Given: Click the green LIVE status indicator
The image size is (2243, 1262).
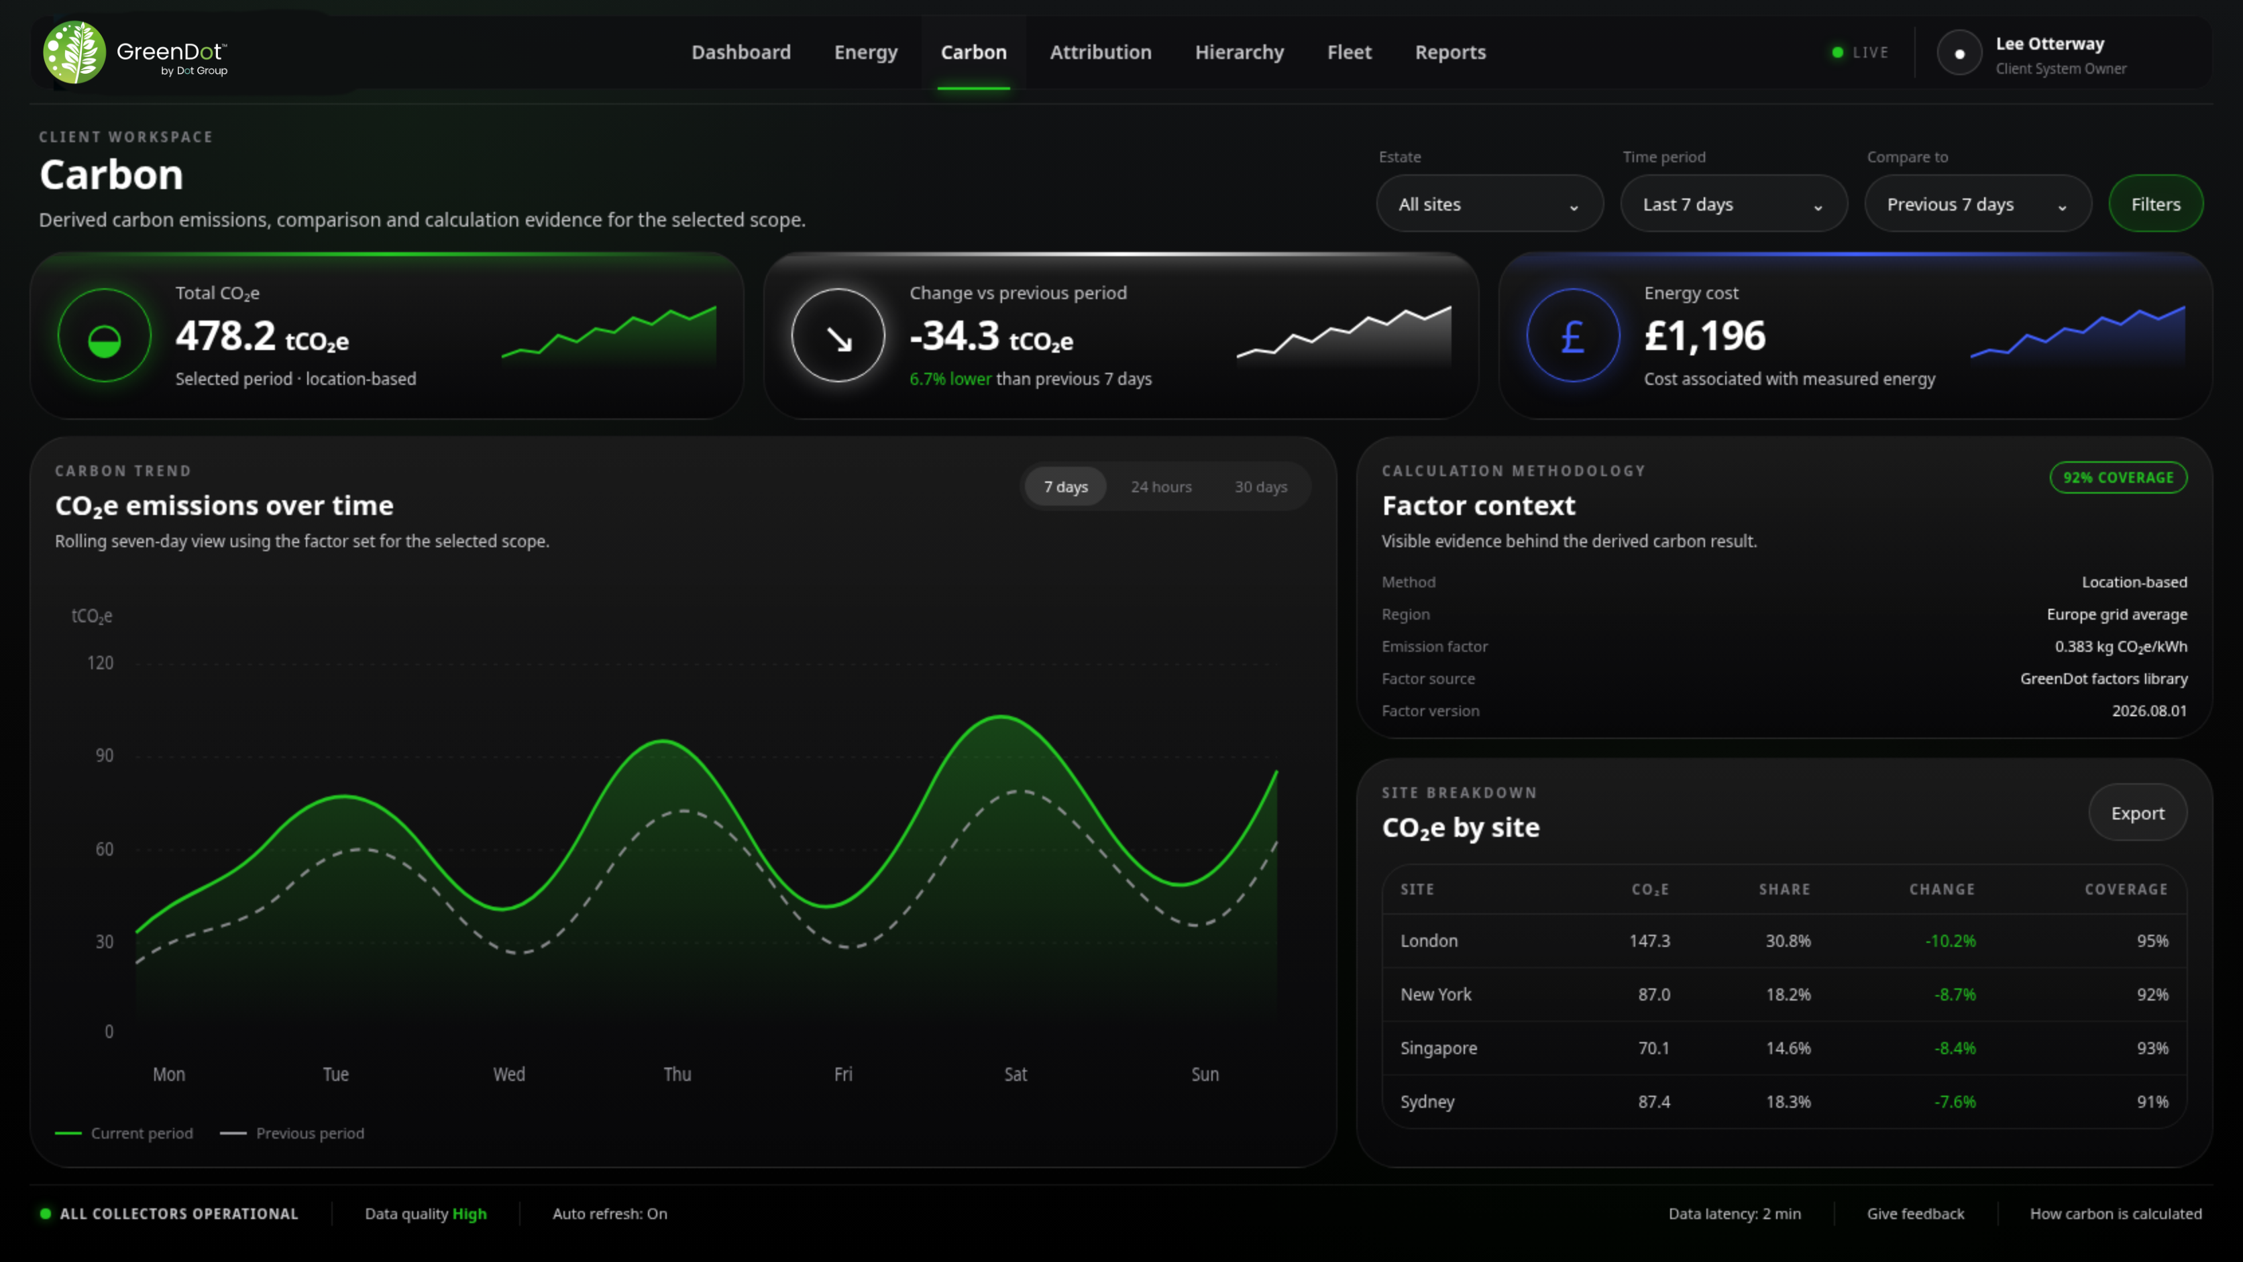Looking at the screenshot, I should pyautogui.click(x=1860, y=52).
